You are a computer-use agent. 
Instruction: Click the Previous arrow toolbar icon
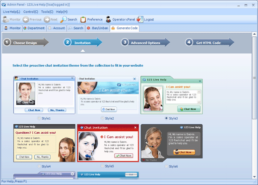point(26,19)
